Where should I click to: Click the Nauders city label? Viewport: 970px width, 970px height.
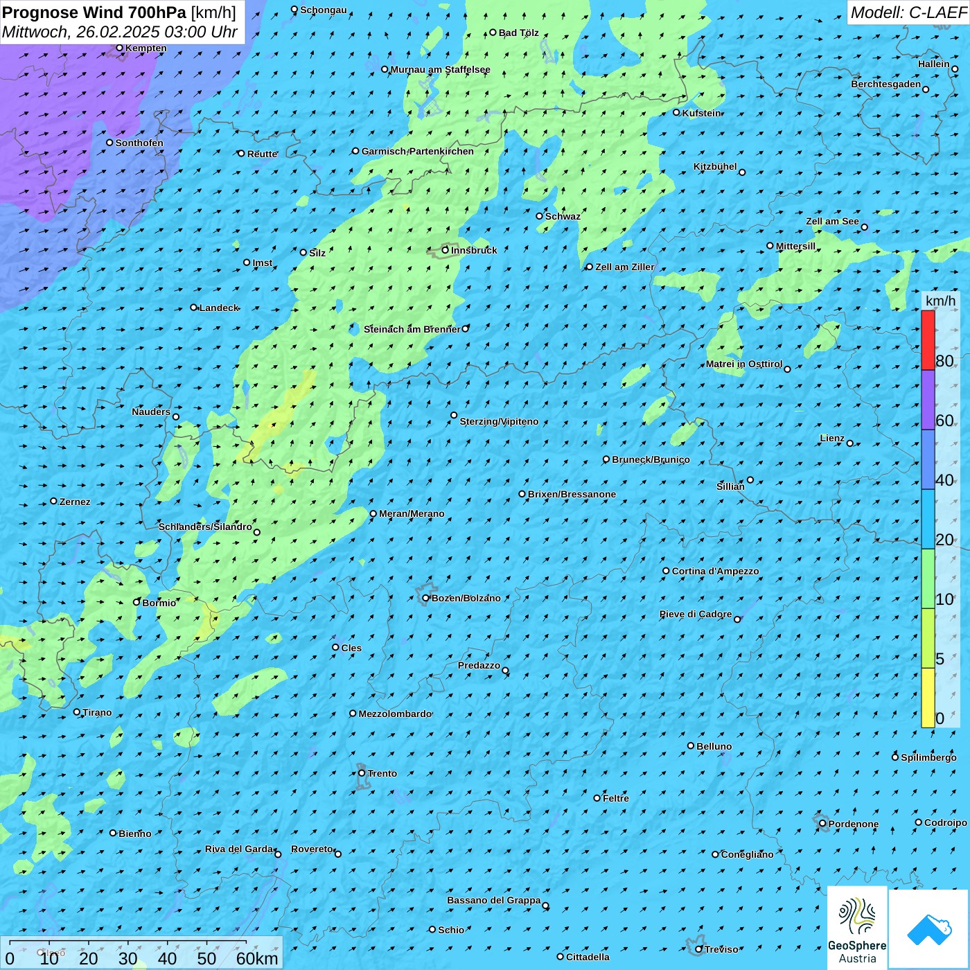tap(151, 412)
